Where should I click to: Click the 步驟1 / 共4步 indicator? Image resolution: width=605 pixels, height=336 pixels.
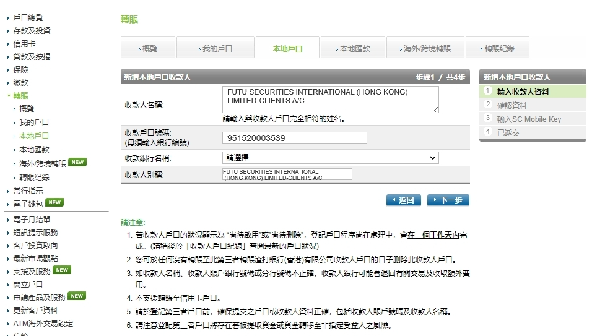(x=440, y=77)
